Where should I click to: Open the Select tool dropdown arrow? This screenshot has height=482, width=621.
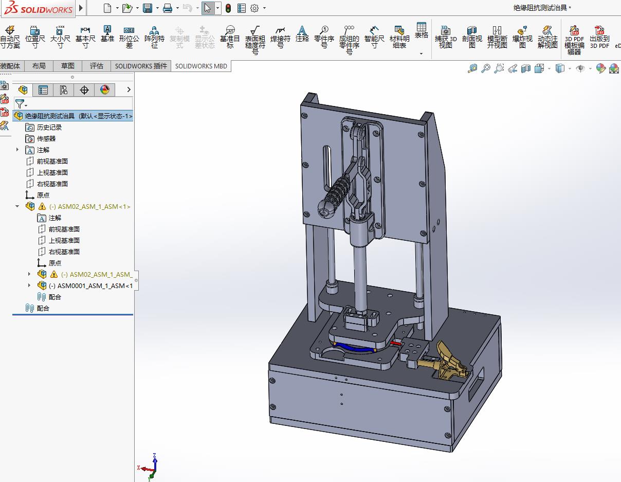click(x=218, y=8)
